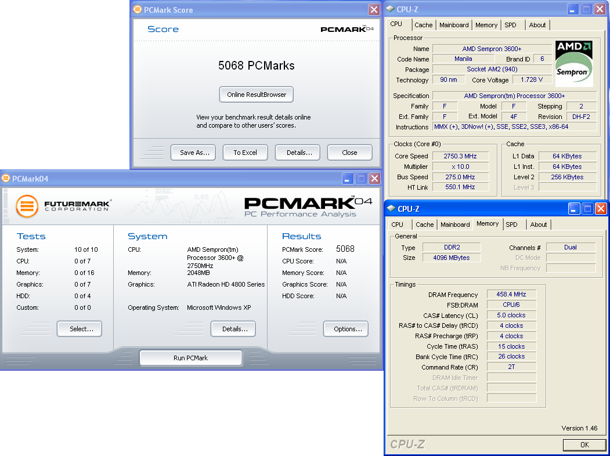Click the DRAM Frequency value 458.4 MHz
Image resolution: width=610 pixels, height=456 pixels.
511,294
